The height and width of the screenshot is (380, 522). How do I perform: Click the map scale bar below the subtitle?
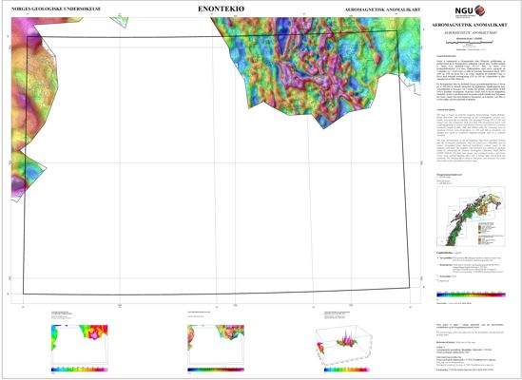[x=470, y=42]
